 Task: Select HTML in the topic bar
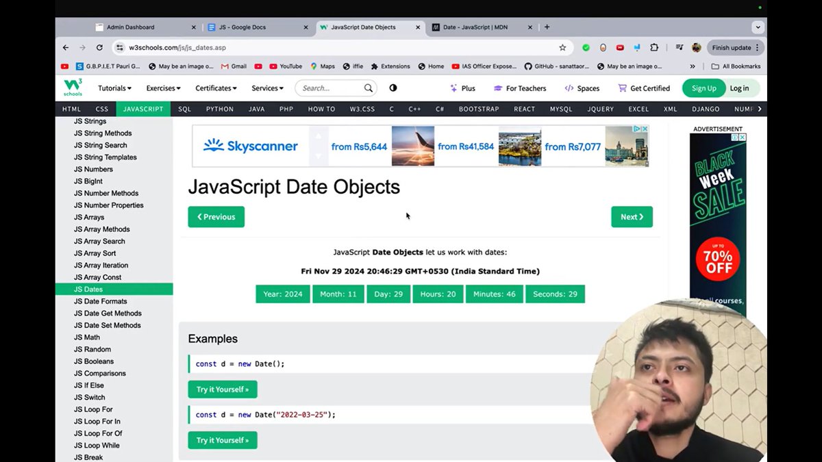pos(71,109)
